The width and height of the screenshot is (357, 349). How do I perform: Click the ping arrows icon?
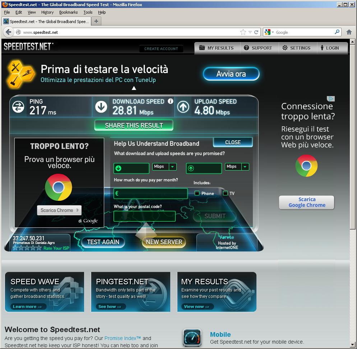(x=18, y=107)
